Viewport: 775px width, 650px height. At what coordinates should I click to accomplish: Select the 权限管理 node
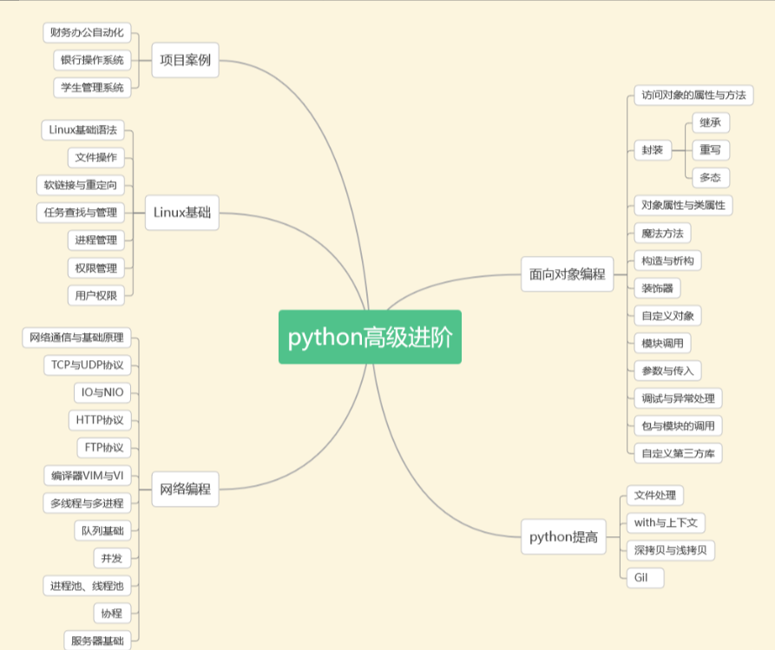pyautogui.click(x=95, y=268)
